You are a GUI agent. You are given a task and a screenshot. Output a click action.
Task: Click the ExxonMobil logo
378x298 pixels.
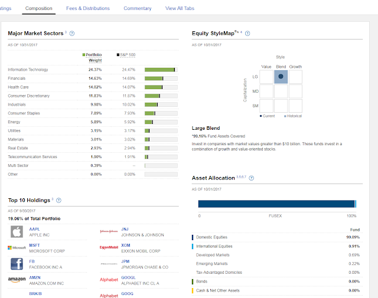(109, 247)
